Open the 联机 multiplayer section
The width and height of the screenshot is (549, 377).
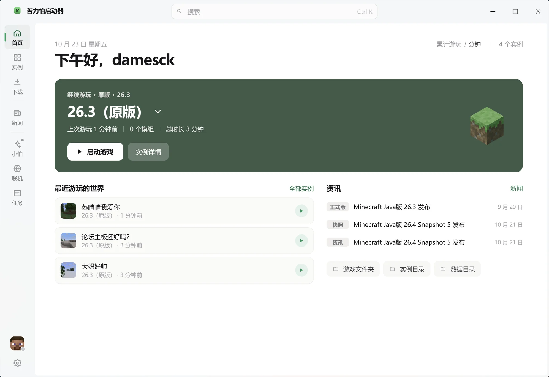click(x=17, y=173)
